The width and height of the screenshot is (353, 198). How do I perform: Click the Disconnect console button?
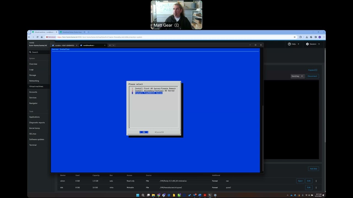312,76
